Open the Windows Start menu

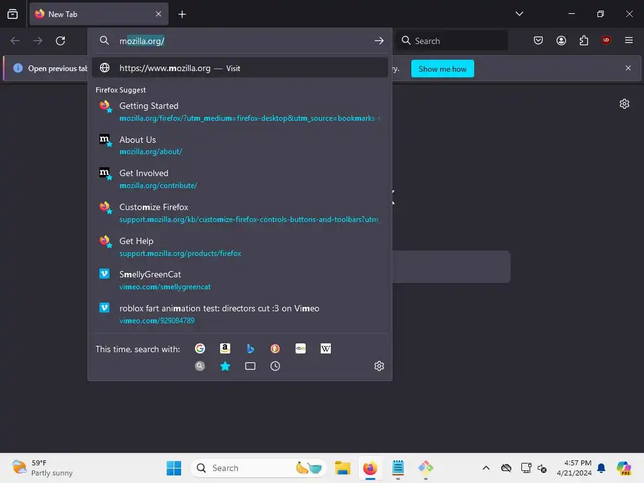click(x=174, y=468)
